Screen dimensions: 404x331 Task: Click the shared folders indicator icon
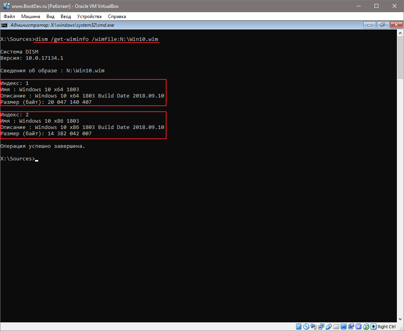click(x=336, y=327)
